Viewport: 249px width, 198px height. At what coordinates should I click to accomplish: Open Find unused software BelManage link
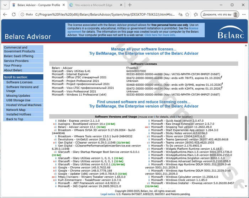tap(144, 104)
